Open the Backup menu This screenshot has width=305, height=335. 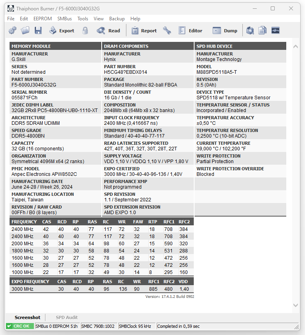click(x=117, y=19)
